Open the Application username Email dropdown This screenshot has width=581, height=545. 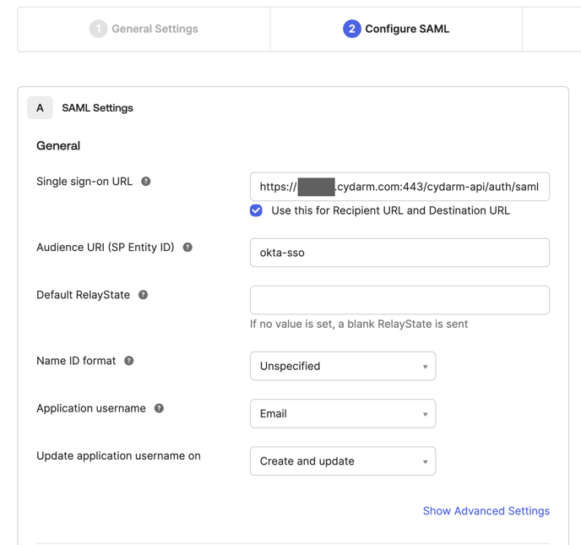(343, 413)
